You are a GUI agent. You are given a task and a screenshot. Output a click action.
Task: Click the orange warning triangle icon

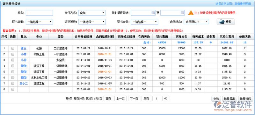tap(191, 13)
